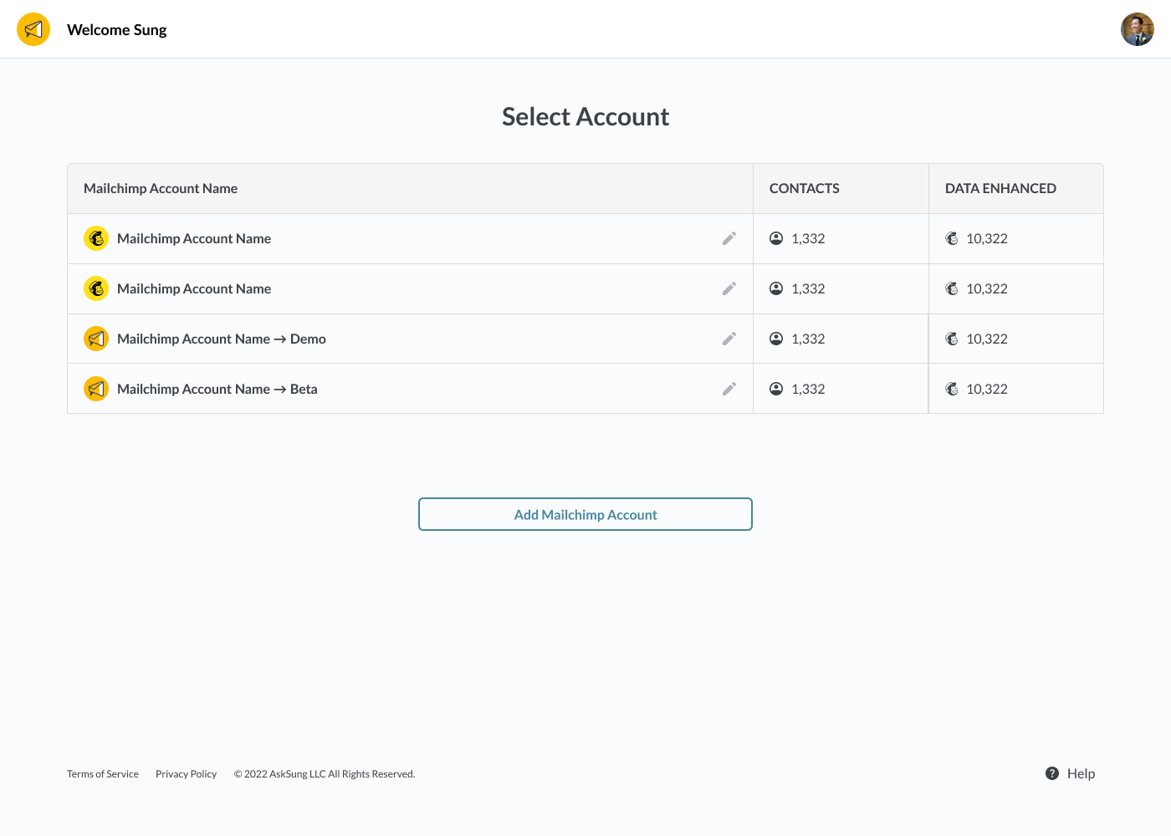Edit the Demo account name

(x=729, y=339)
